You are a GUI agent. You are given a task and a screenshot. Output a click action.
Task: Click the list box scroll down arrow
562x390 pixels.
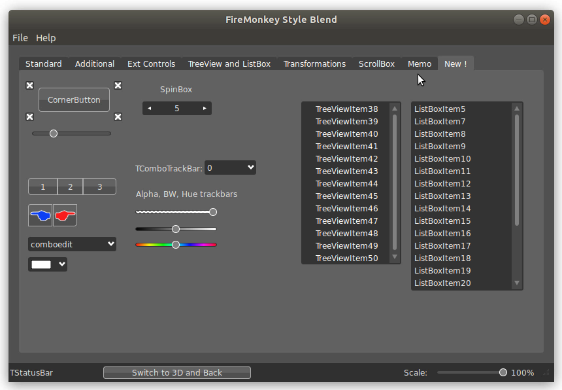click(x=517, y=283)
